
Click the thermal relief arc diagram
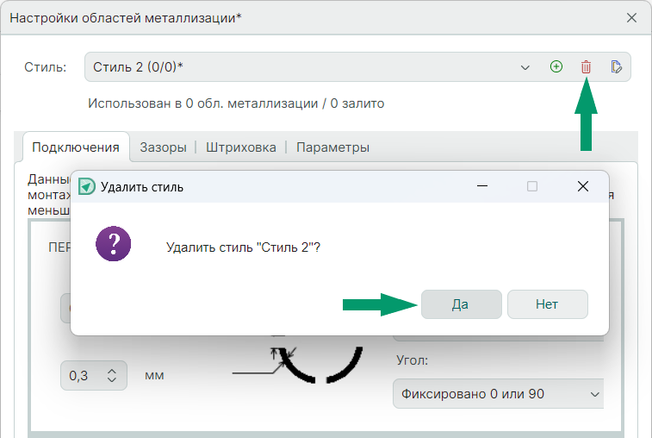tap(297, 361)
